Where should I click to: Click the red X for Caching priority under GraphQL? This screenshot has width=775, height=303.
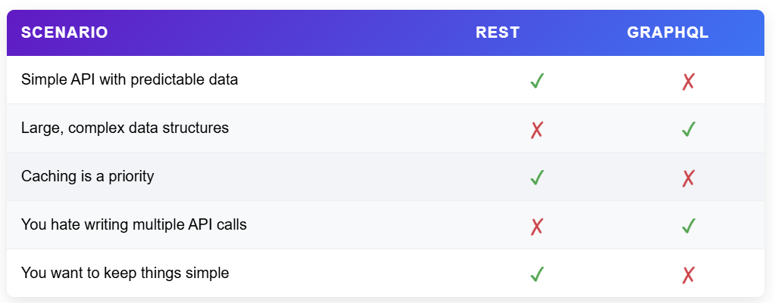(688, 178)
